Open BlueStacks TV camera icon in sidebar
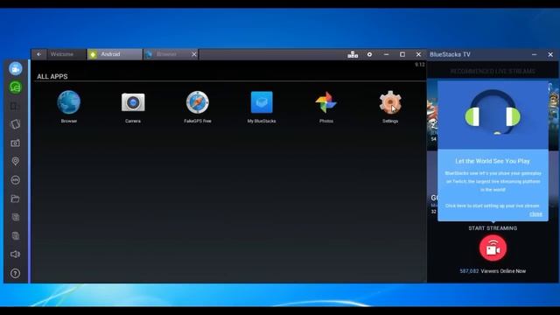The image size is (560, 315). (16, 68)
